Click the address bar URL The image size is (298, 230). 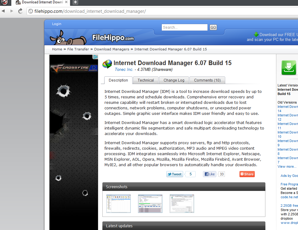click(90, 11)
